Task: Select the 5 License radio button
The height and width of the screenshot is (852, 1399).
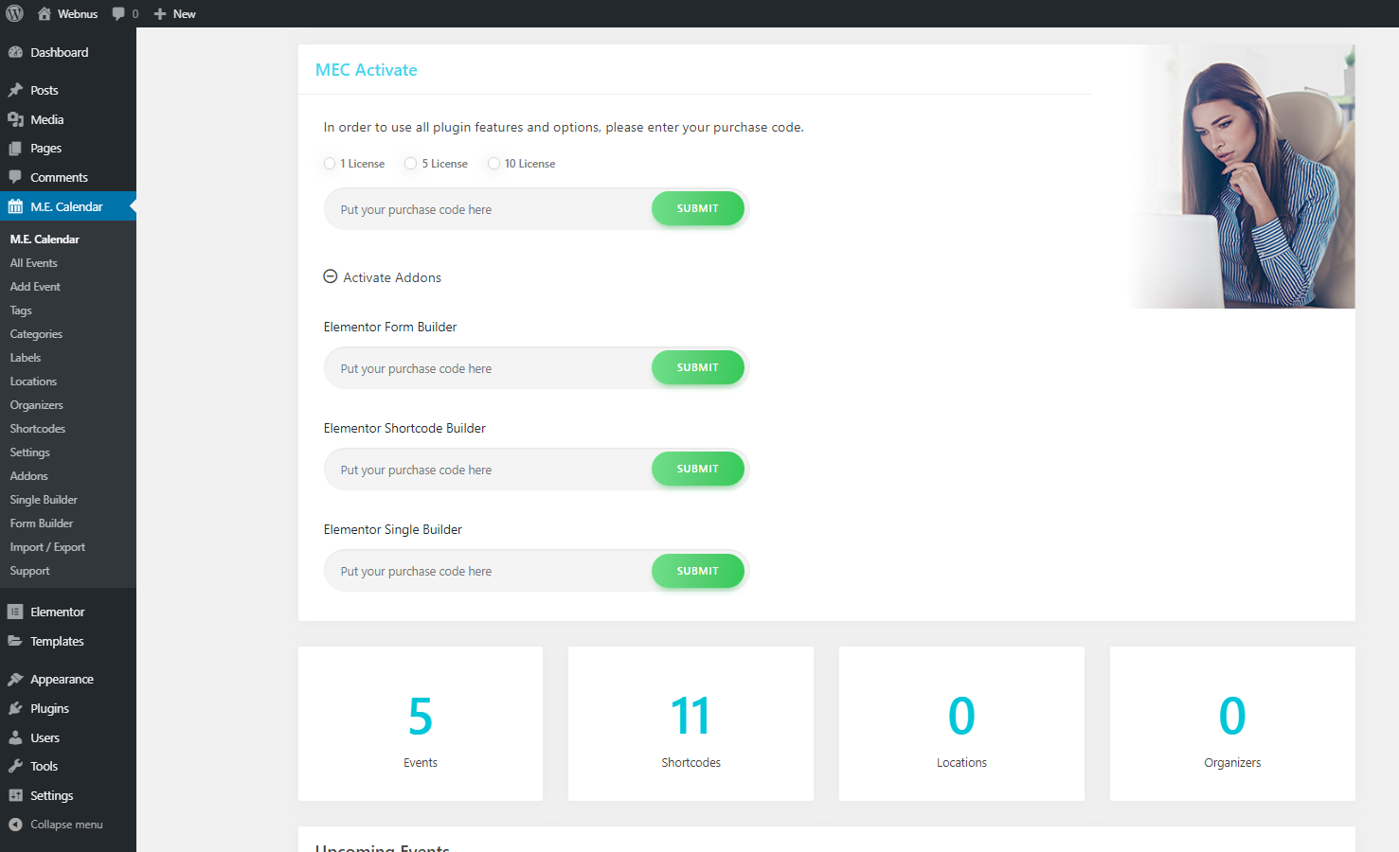Action: click(x=410, y=164)
